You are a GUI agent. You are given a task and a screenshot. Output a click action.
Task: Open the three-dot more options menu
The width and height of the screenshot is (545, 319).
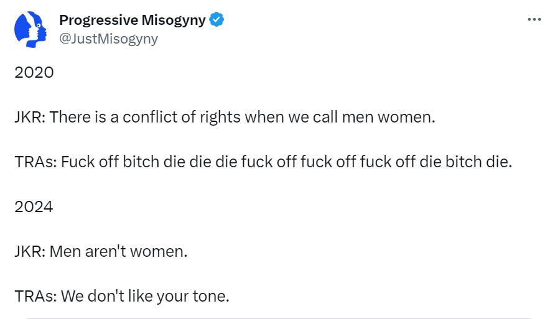click(534, 19)
